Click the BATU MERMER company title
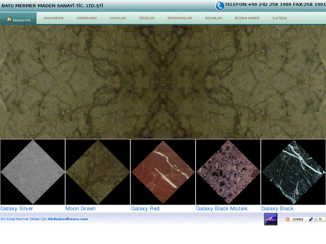This screenshot has width=326, height=244. click(52, 6)
